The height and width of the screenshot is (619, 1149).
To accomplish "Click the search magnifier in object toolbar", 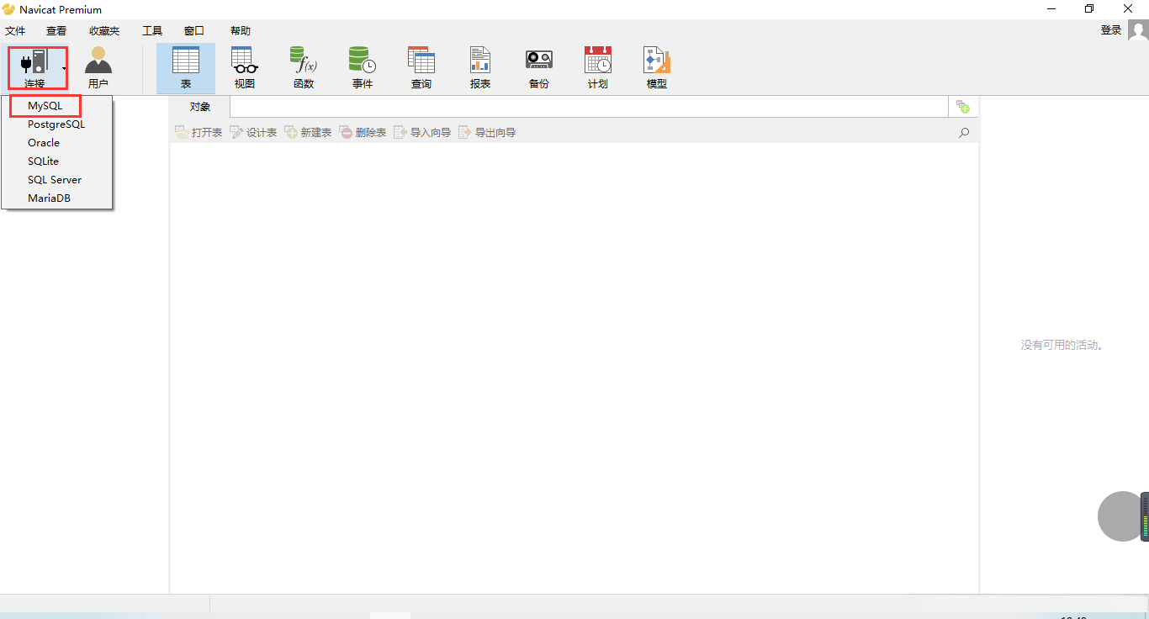I will (x=964, y=132).
